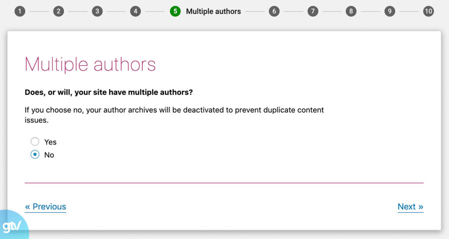449x239 pixels.
Task: Jump to step 2 circle
Action: (x=58, y=11)
